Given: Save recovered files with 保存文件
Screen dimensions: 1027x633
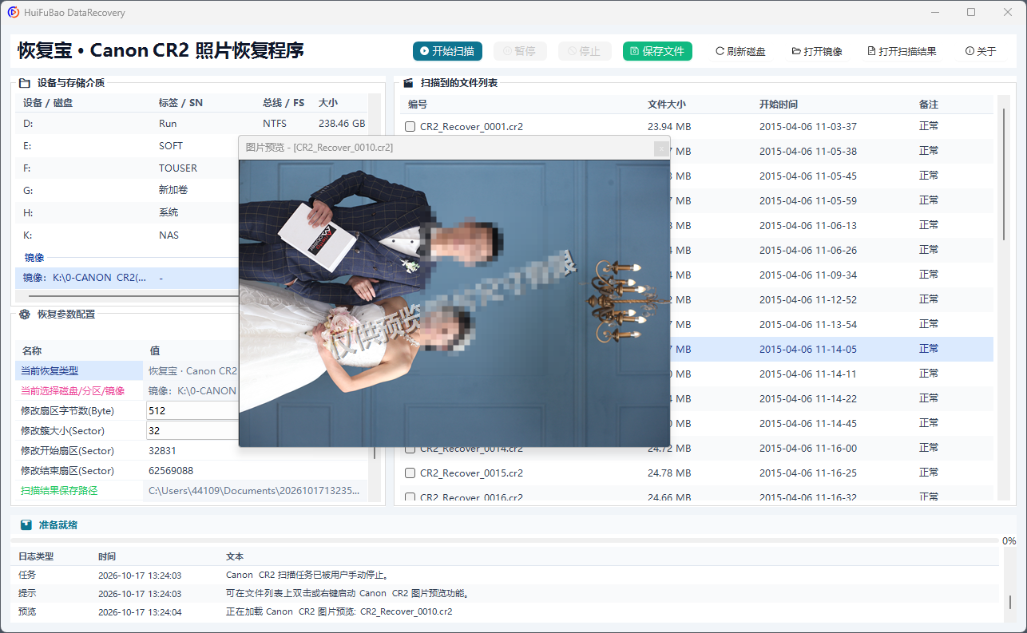Looking at the screenshot, I should point(657,51).
